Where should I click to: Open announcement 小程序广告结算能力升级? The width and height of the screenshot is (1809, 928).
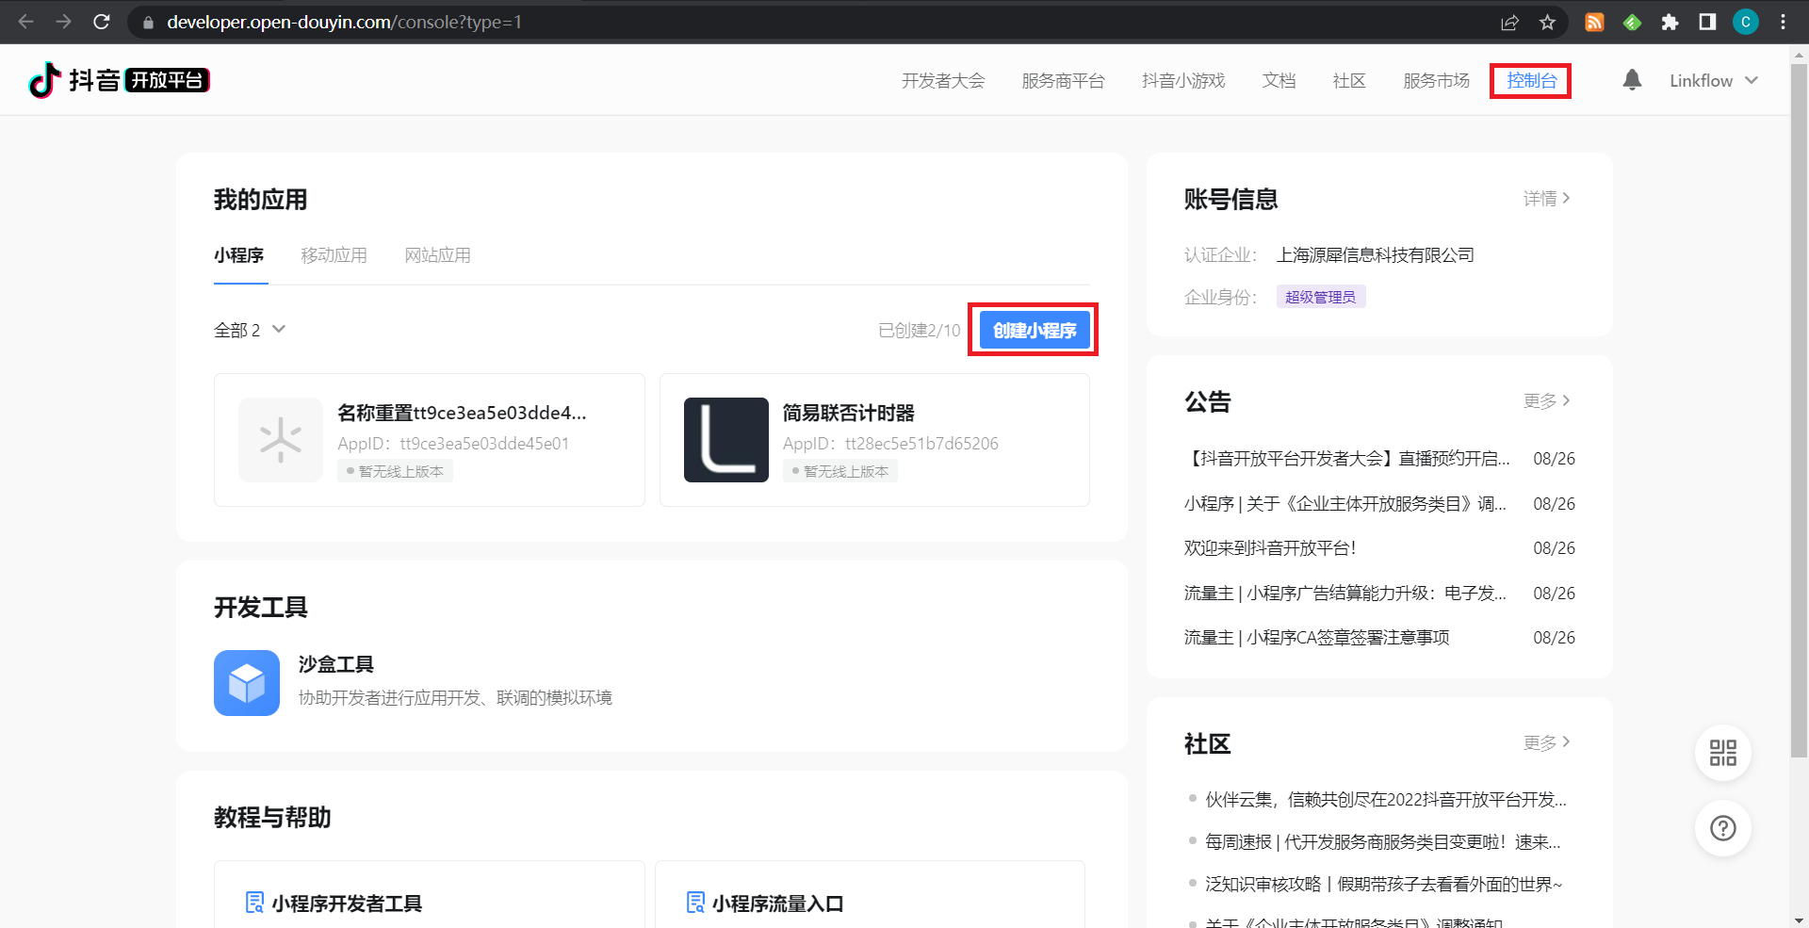point(1345,594)
